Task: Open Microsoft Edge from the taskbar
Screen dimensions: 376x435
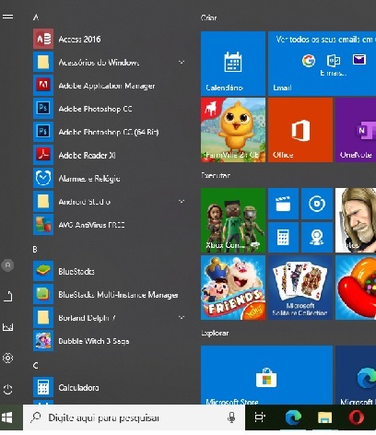Action: [x=293, y=417]
